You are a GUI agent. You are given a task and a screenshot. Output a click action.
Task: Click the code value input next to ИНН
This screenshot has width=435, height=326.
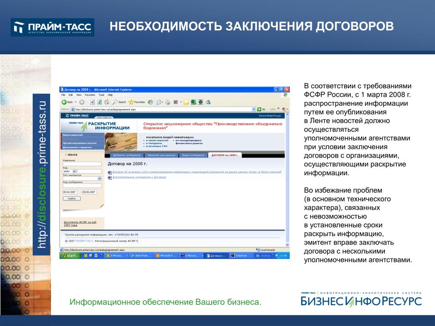(89, 171)
